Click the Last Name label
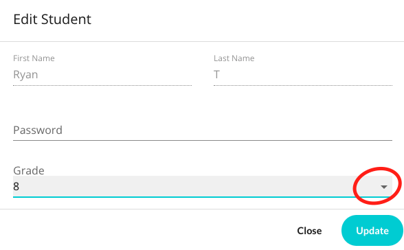The image size is (404, 250). (x=234, y=58)
